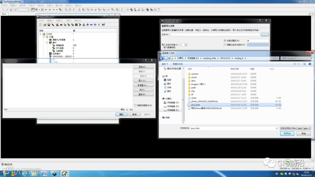Click What's This help pointer in Project Editor

click(x=104, y=25)
